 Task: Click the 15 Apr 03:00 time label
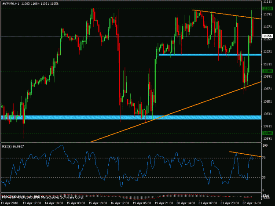pyautogui.click(x=76, y=203)
